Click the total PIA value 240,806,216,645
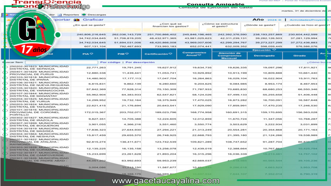The image size is (331, 186). [91, 34]
